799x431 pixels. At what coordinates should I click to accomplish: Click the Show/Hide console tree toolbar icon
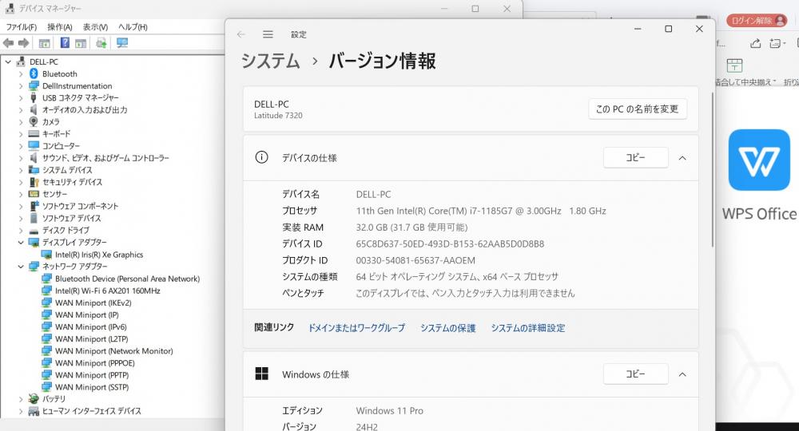coord(44,43)
